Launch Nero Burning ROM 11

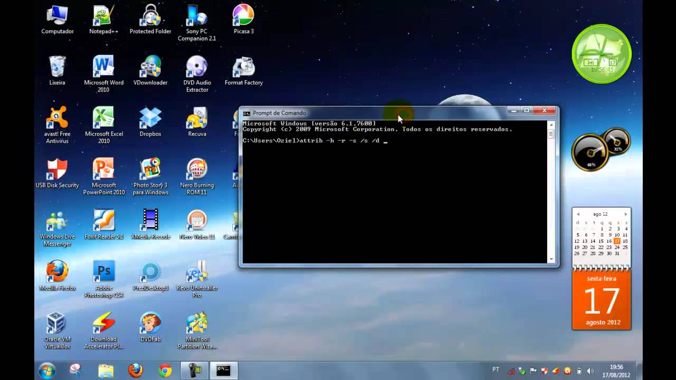click(x=197, y=177)
